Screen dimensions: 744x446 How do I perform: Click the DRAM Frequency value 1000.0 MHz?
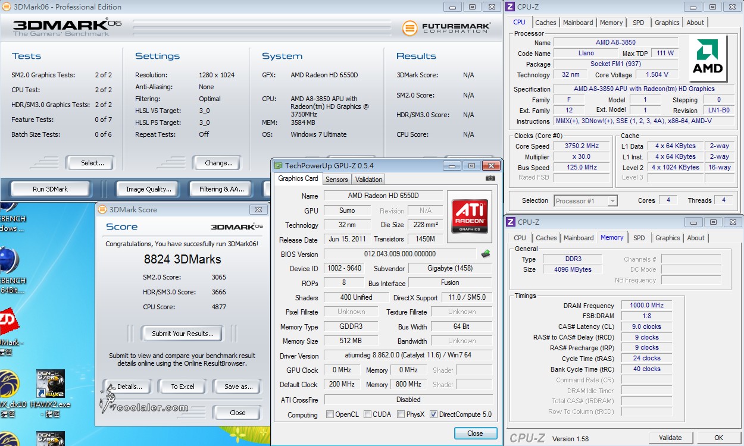(646, 305)
